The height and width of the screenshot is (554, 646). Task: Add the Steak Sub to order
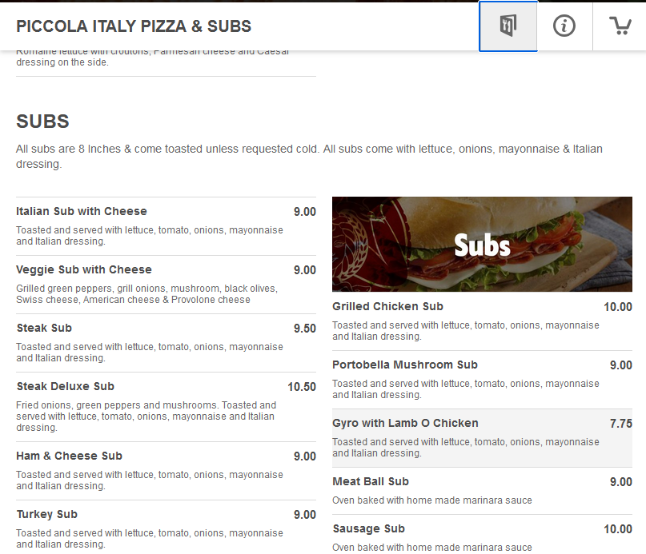coord(44,329)
